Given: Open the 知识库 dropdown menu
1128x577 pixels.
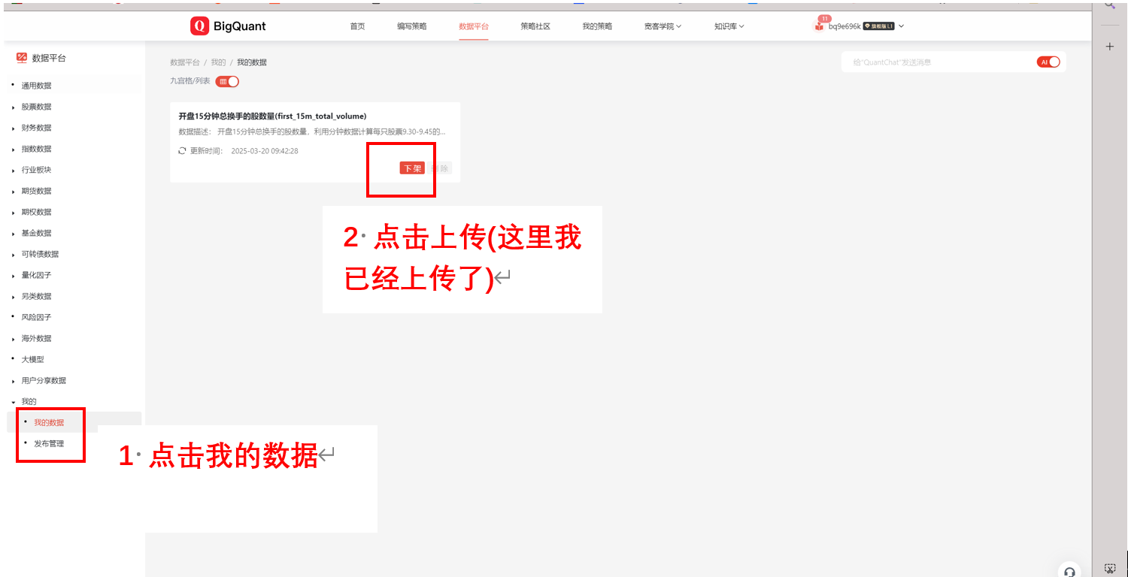Looking at the screenshot, I should (x=729, y=26).
